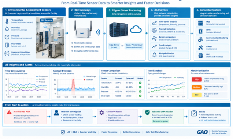Click the red High priority badge
The height and width of the screenshot is (140, 233).
coord(197,79)
